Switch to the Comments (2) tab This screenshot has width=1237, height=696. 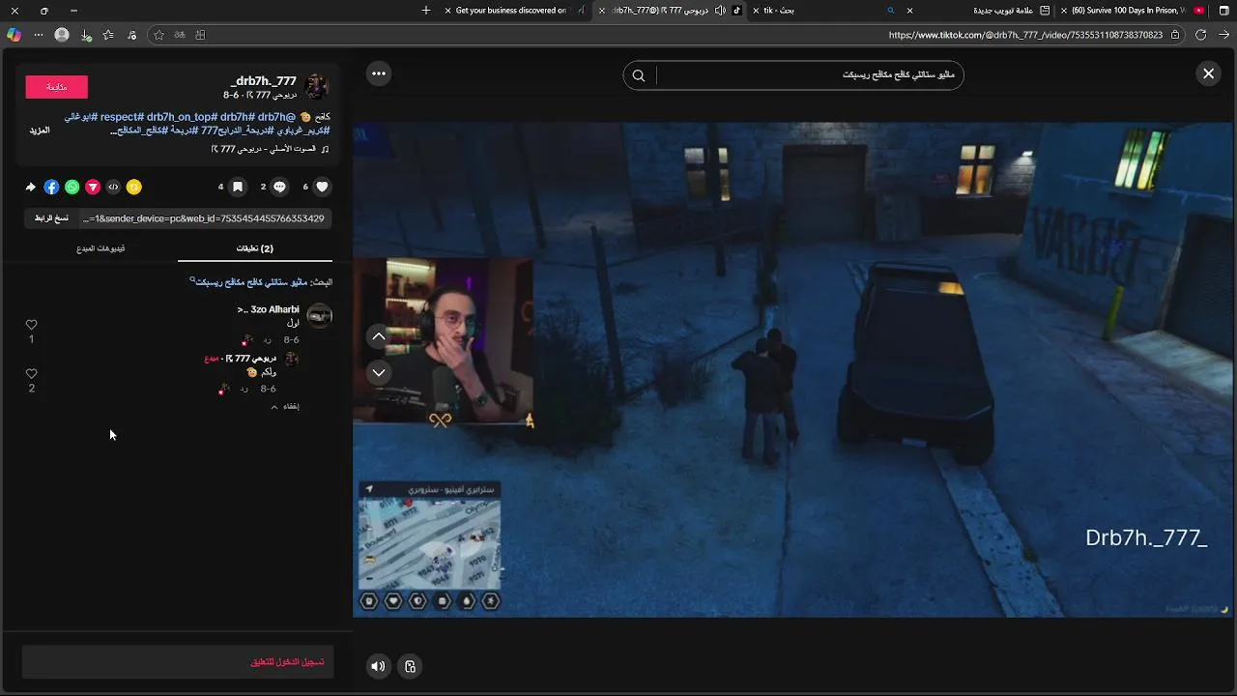coord(255,248)
